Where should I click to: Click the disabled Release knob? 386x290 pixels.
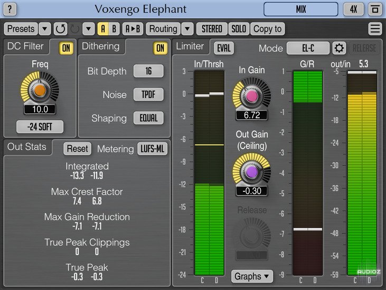point(251,236)
